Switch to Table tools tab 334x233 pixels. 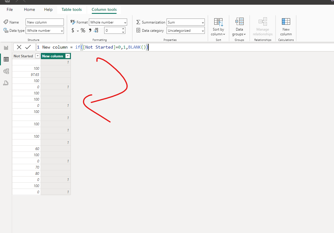point(72,9)
